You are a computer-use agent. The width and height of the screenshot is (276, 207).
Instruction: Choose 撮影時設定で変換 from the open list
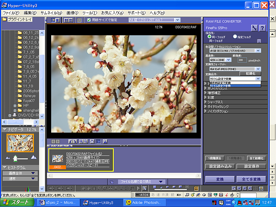point(235,83)
